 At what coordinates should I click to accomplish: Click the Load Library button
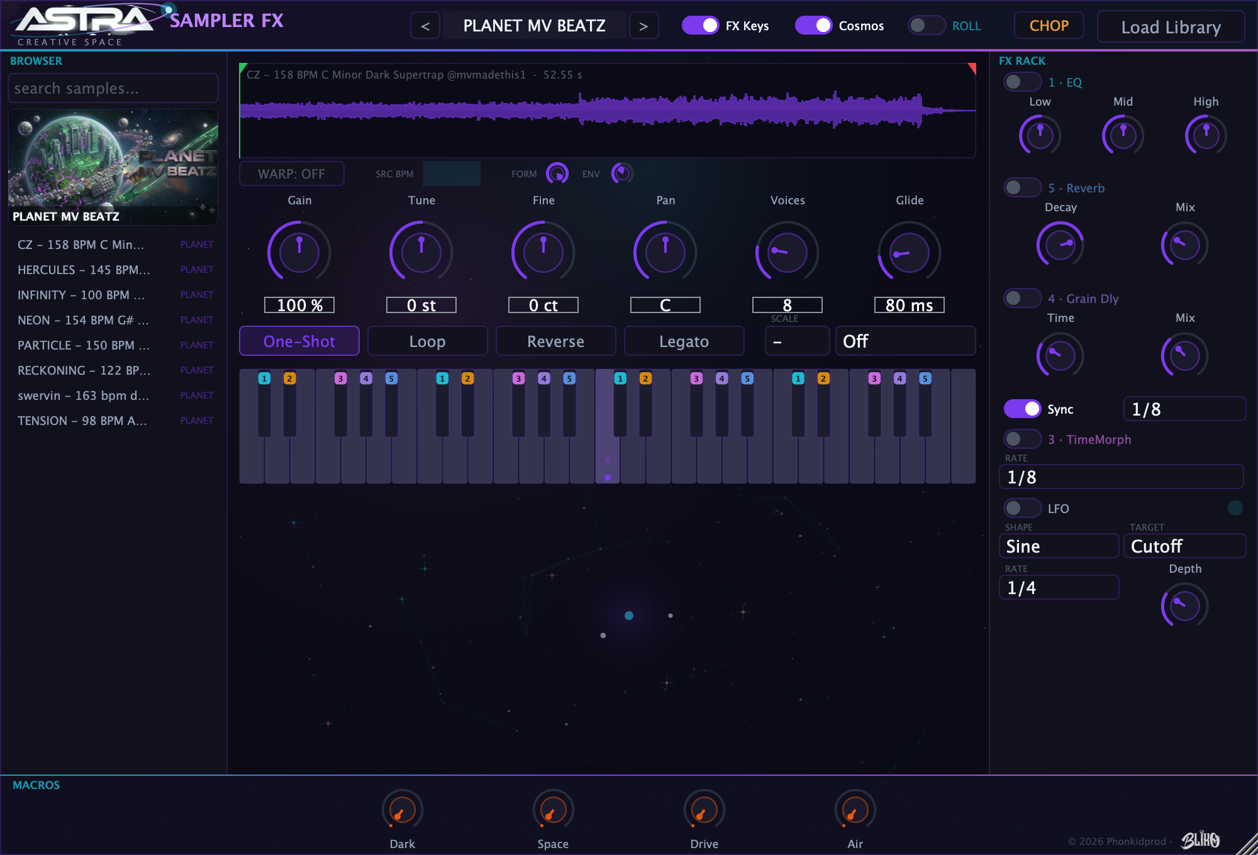click(1171, 27)
